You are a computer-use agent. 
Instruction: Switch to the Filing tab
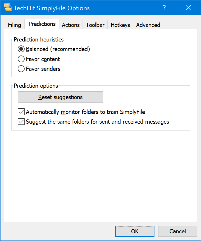(15, 25)
